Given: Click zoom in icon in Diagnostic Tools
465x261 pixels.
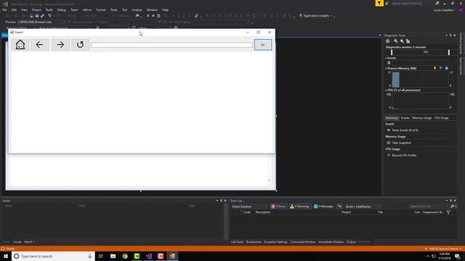Looking at the screenshot, I should pyautogui.click(x=395, y=41).
